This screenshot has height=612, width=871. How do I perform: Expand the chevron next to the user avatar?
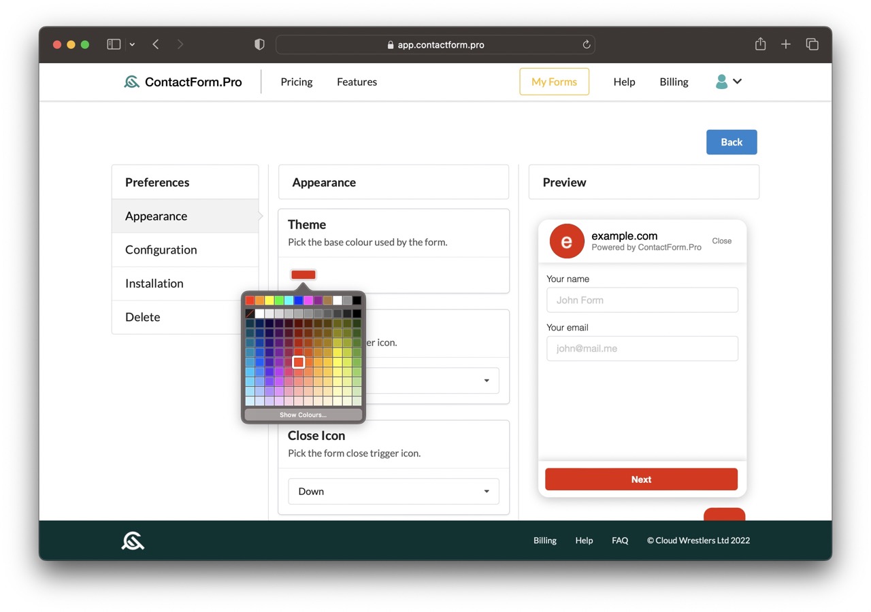click(x=737, y=82)
